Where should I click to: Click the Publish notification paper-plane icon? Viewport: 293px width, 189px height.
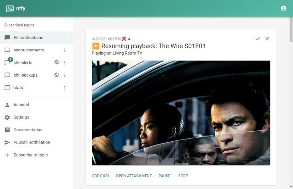[7, 142]
